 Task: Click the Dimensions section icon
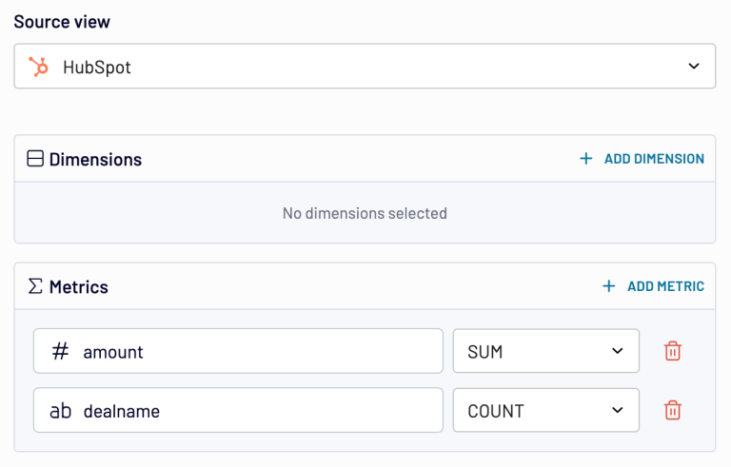point(35,160)
